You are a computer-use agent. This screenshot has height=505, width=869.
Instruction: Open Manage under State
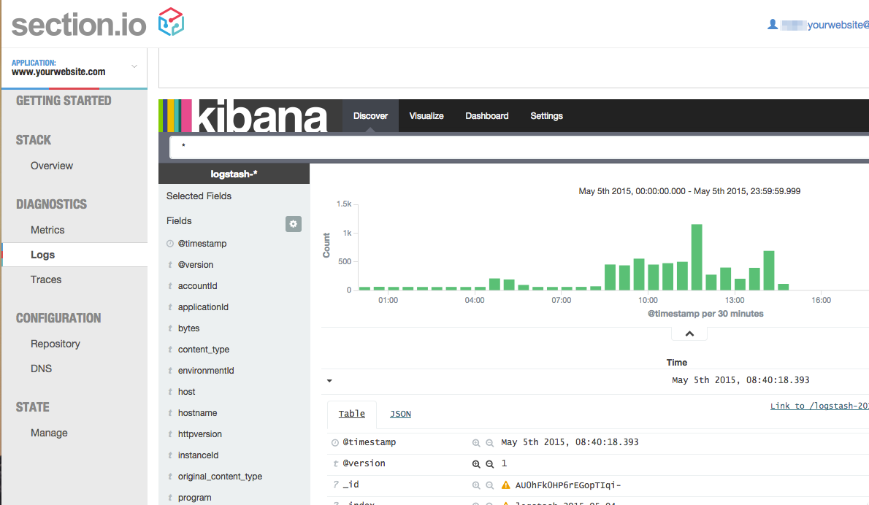49,433
